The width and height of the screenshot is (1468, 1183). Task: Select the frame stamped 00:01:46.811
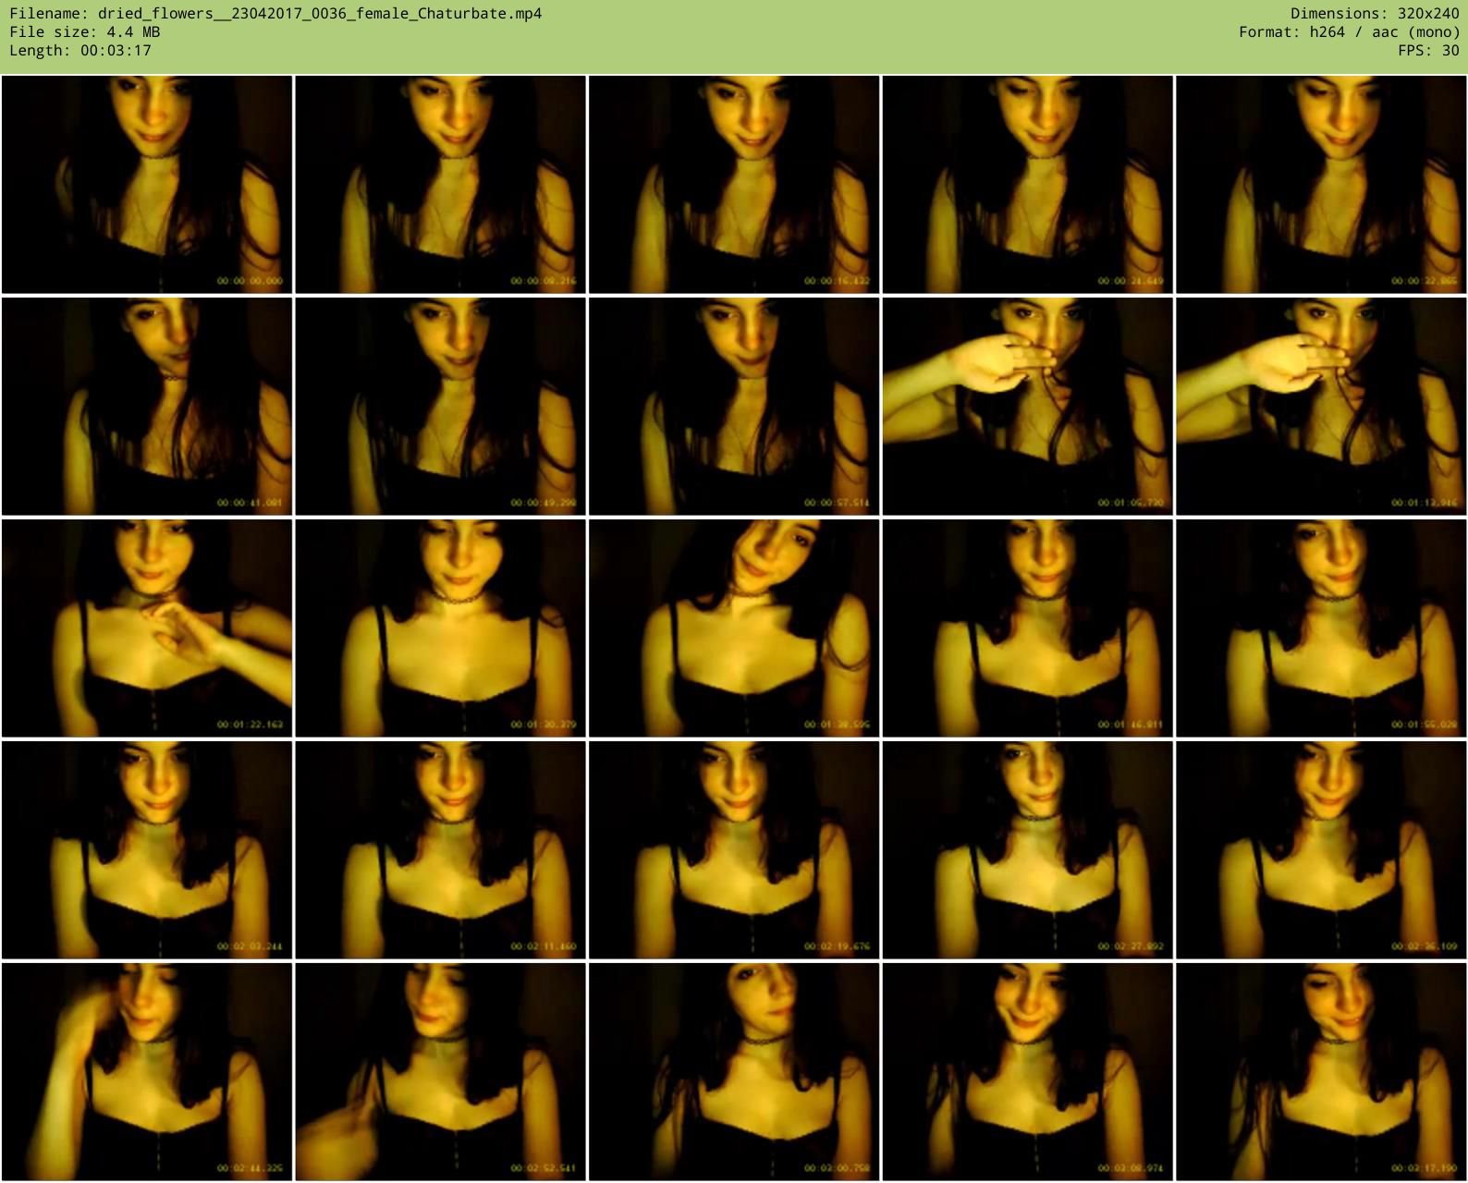coord(1027,628)
